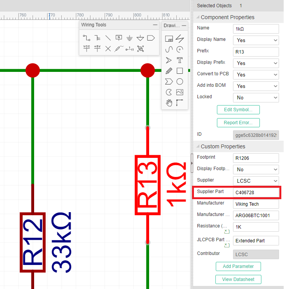Collapse the Component Properties section
284x289 pixels.
(198, 17)
